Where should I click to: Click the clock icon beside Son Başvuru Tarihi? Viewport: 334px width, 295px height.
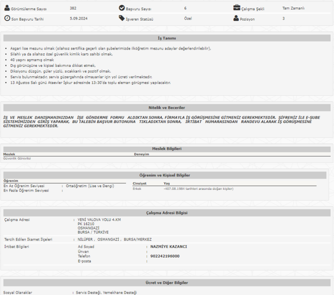[x=7, y=18]
